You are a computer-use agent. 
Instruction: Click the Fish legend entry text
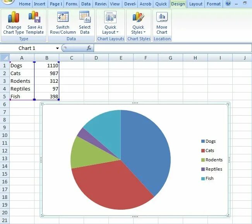pos(209,178)
